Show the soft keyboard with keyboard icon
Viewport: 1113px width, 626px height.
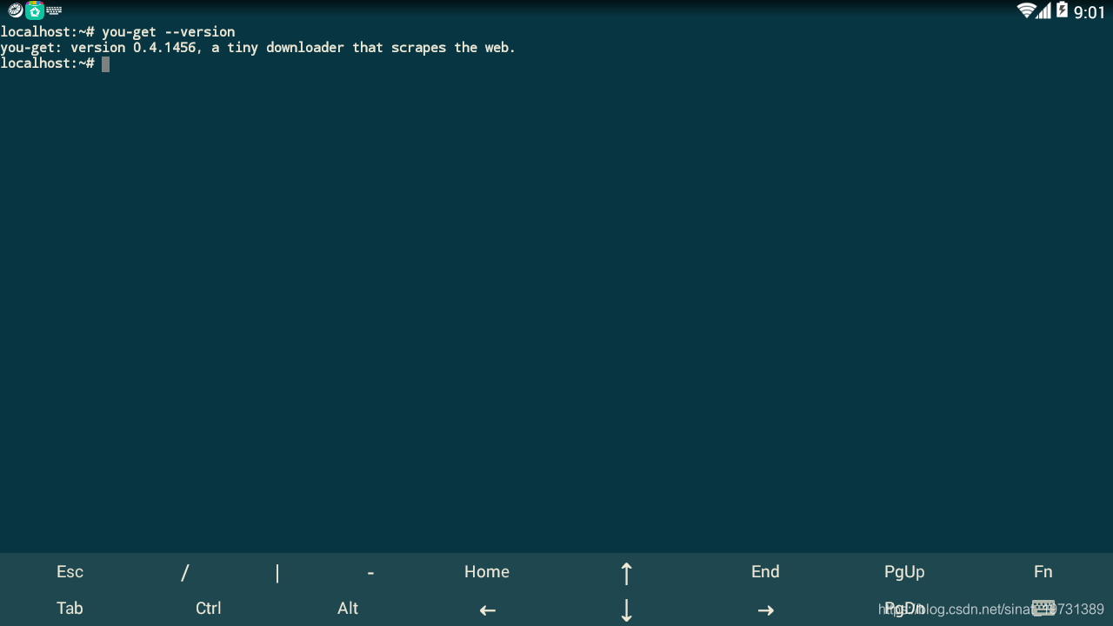[1043, 608]
